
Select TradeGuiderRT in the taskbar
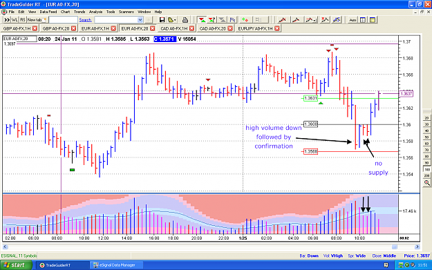coord(62,265)
